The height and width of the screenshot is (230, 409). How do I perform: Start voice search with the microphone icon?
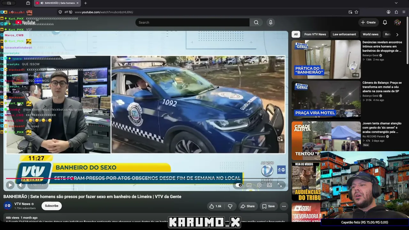(x=271, y=22)
